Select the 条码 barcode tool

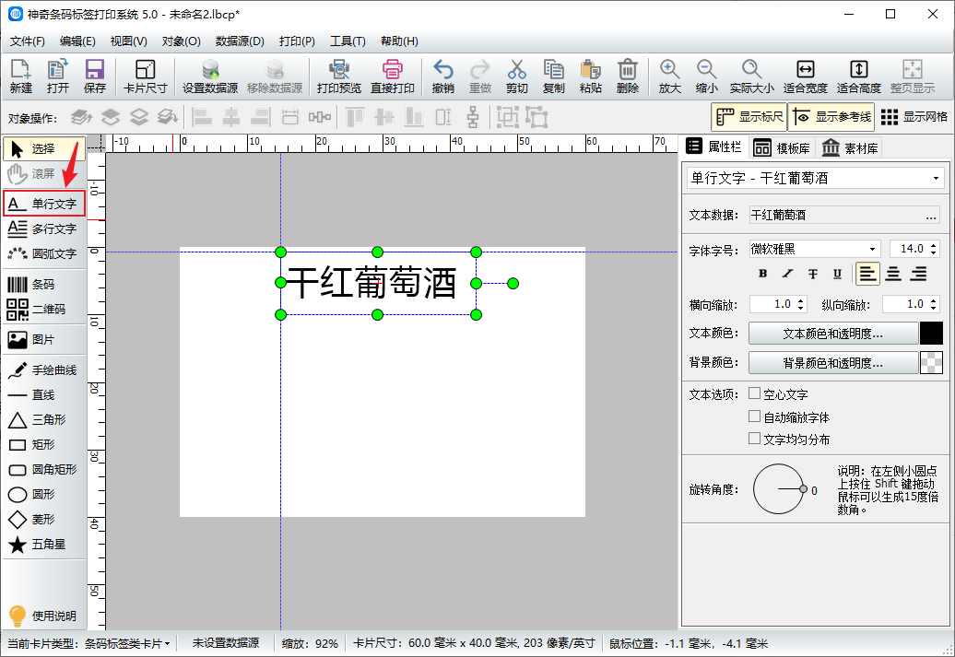coord(42,285)
